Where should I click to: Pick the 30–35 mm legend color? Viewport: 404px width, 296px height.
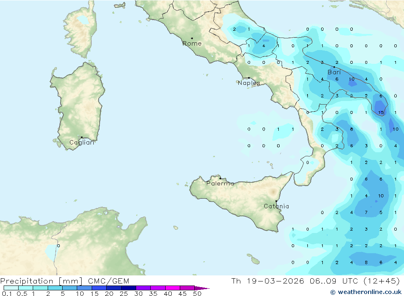click(143, 288)
